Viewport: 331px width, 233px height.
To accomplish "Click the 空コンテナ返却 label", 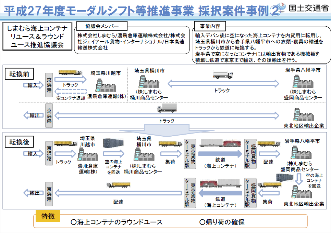I will tap(71, 98).
